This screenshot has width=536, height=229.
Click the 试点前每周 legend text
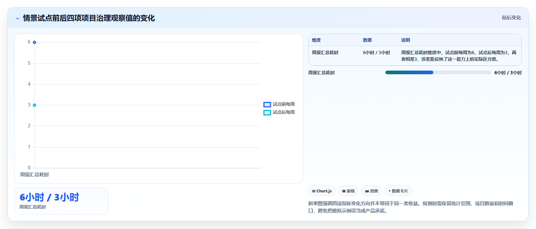[284, 104]
